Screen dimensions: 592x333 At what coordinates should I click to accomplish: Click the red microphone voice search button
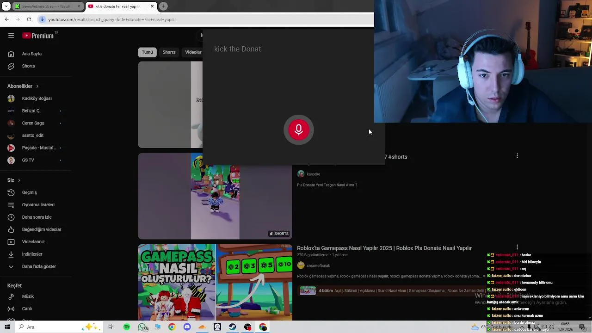coord(299,130)
